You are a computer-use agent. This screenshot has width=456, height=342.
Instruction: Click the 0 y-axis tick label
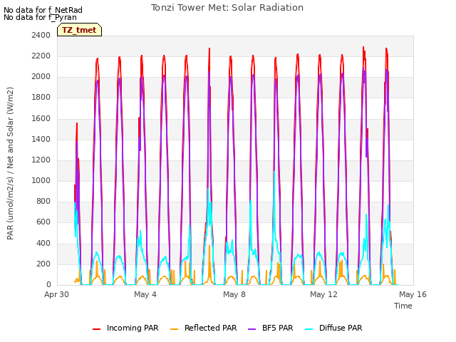point(48,285)
